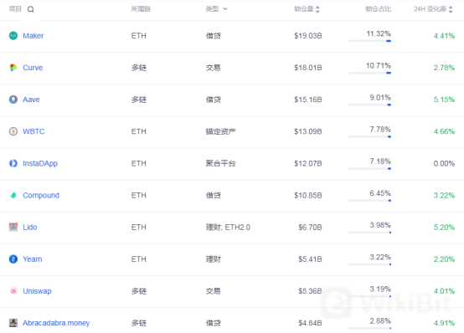Click the Uniswap pink logo icon
The height and width of the screenshot is (333, 464).
tap(13, 291)
